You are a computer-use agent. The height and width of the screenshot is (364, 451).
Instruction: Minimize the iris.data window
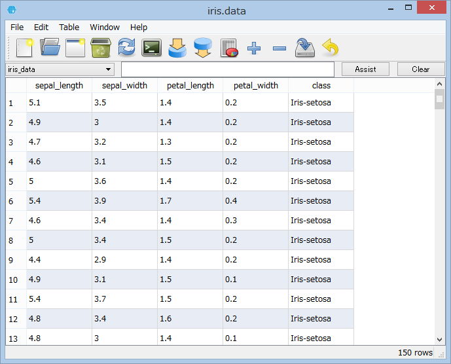click(x=391, y=9)
